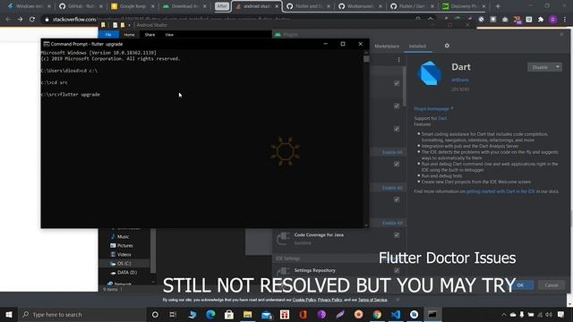Open the Chrome profile avatar
Viewport: 573px width, 322px height.
[553, 20]
